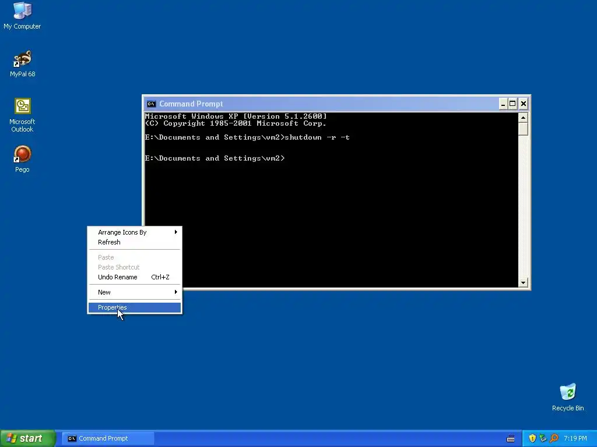Click the 'Microsoft Windows XP [Version 5.1.2600]' line

[x=236, y=116]
